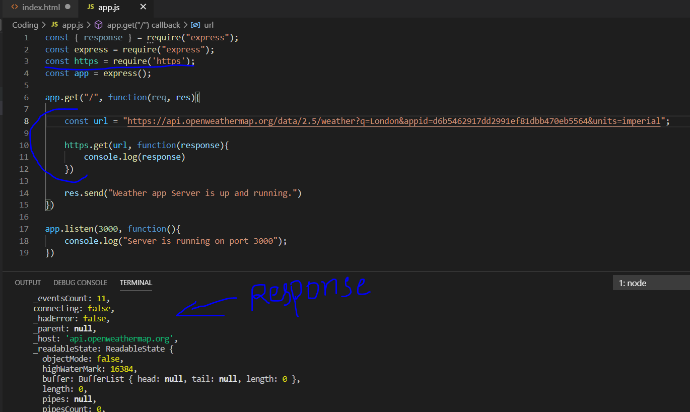
Task: Open the app.js breadcrumb dropdown
Action: [73, 25]
